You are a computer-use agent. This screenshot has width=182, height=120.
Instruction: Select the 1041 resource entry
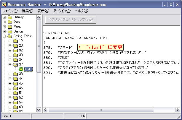(28, 69)
